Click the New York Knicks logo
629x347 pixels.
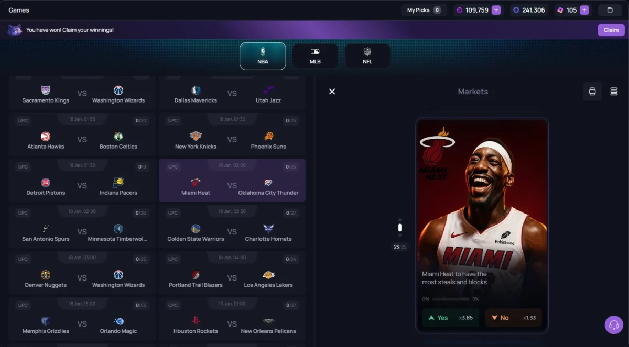(x=196, y=137)
